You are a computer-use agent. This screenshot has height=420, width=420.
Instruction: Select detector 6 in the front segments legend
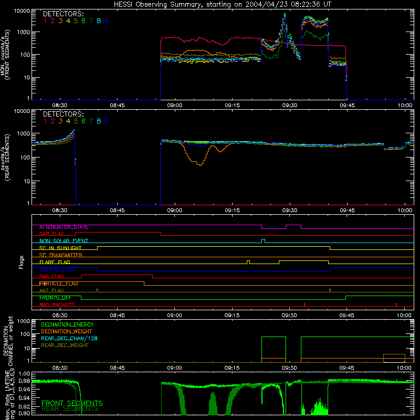(x=83, y=21)
